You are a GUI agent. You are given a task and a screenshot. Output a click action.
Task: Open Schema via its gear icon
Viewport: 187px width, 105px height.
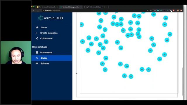point(37,64)
